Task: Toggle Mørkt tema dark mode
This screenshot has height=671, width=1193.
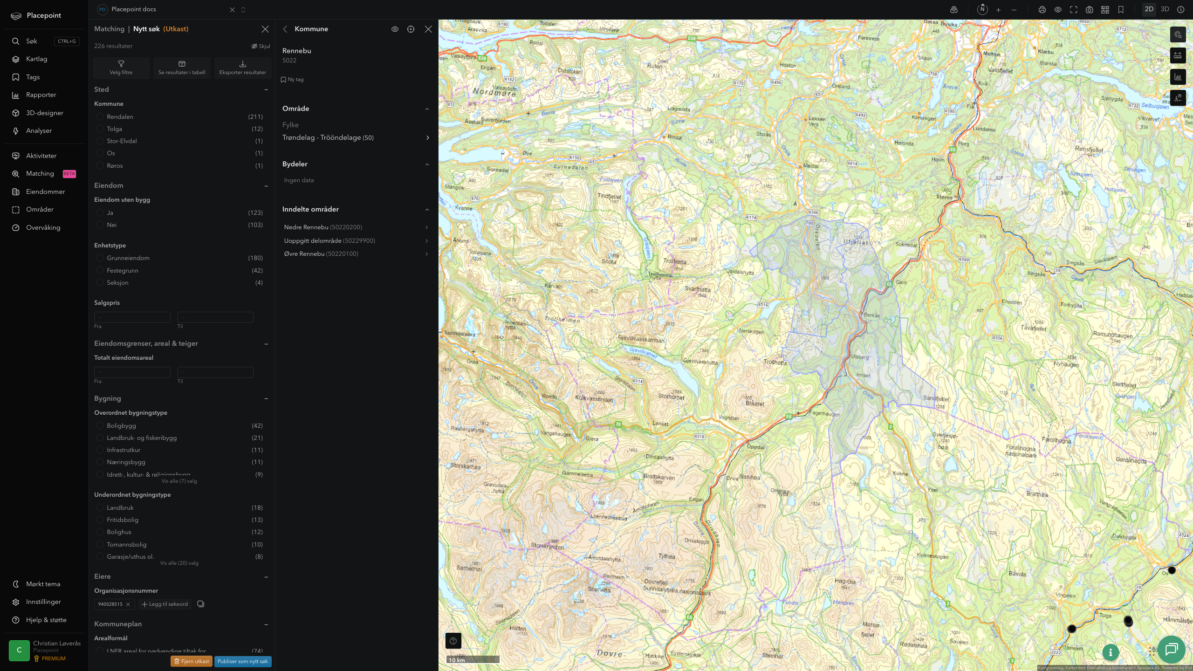Action: point(43,584)
